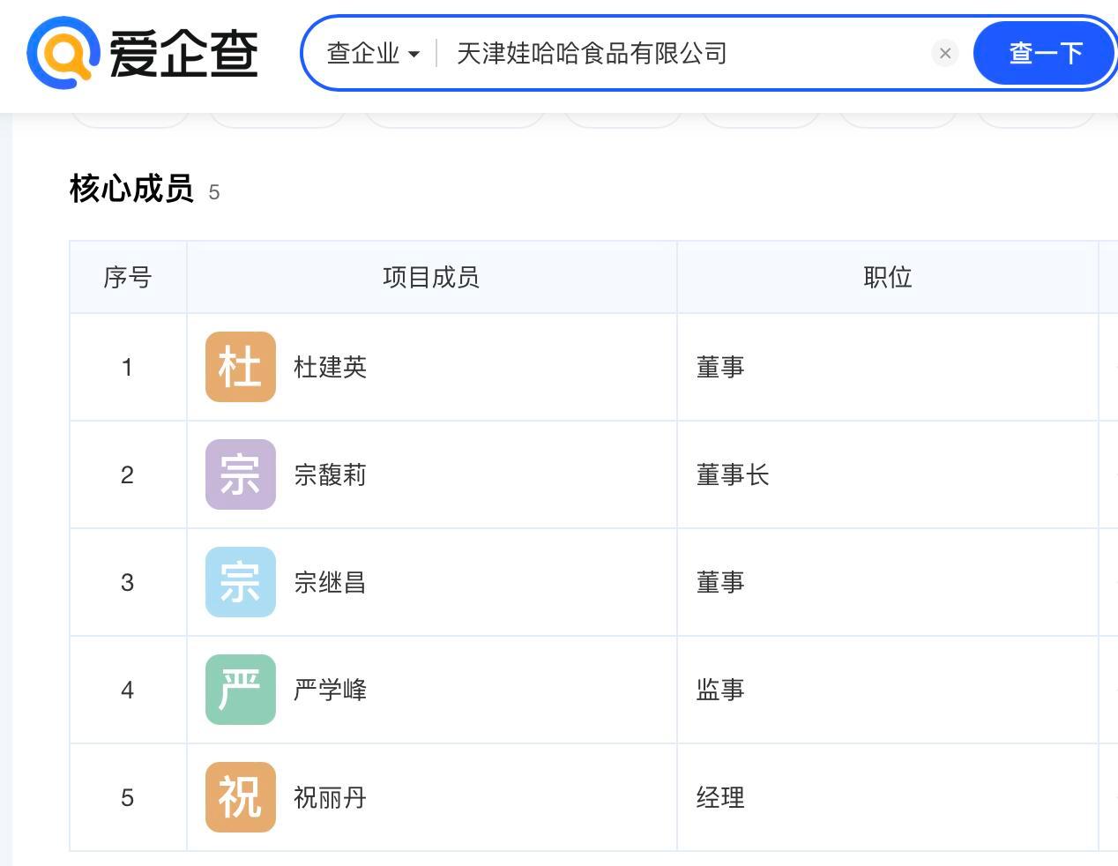The height and width of the screenshot is (866, 1118).
Task: Open member link 宗继昌
Action: [330, 582]
